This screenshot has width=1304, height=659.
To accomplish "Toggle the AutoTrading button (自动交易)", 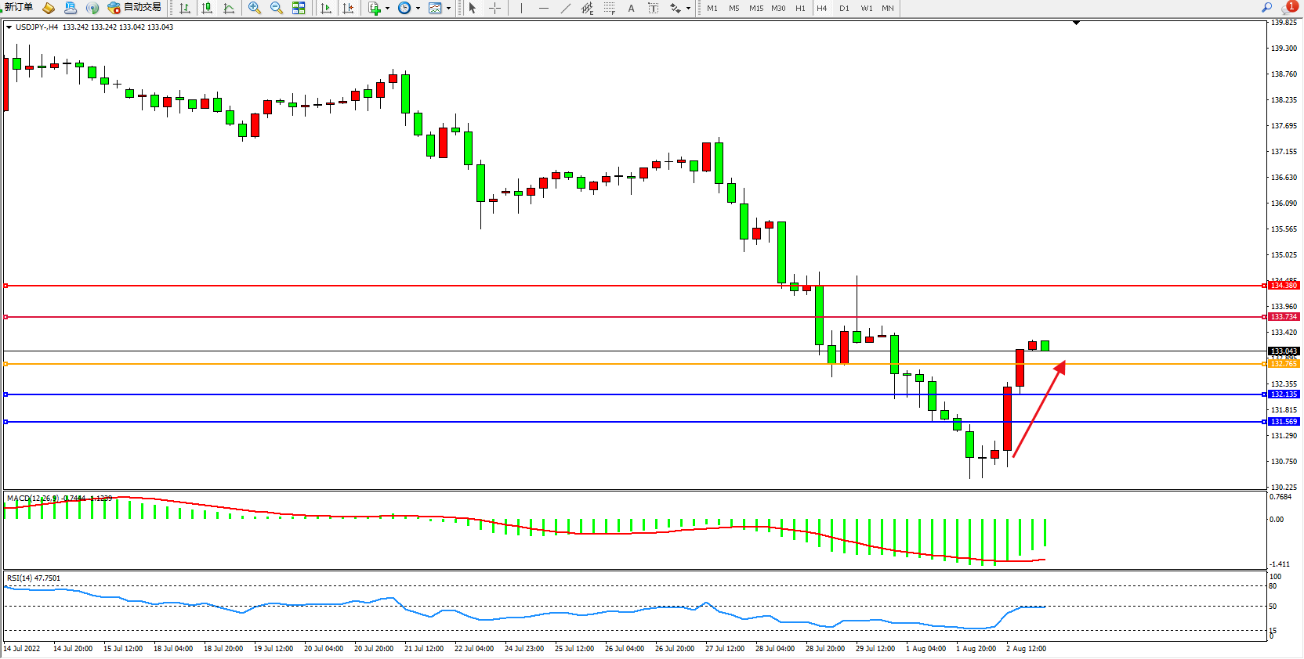I will [134, 8].
